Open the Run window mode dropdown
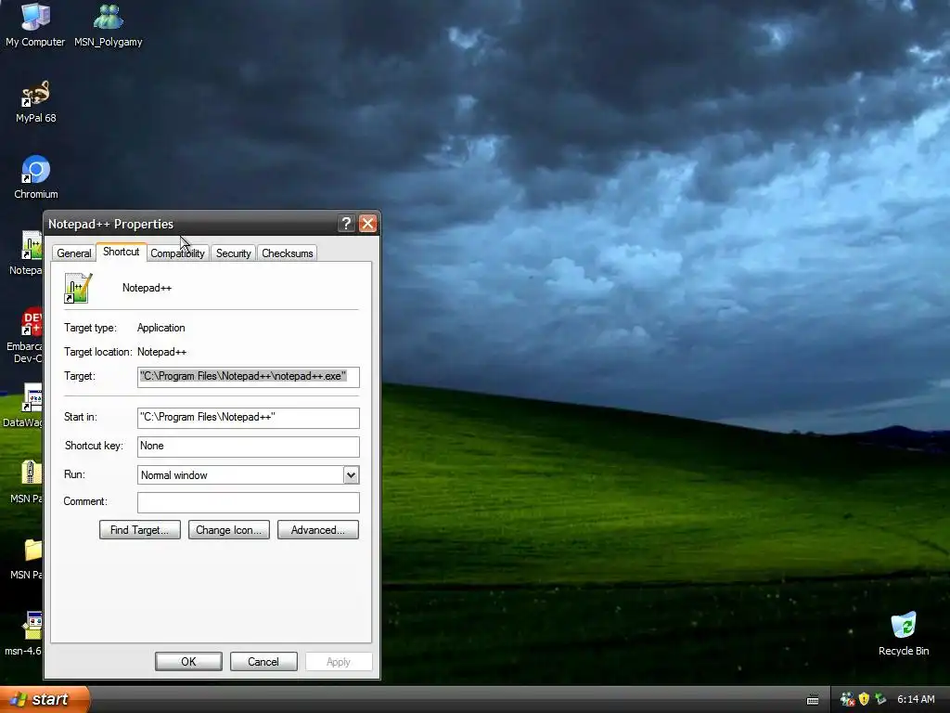950x713 pixels. 351,474
